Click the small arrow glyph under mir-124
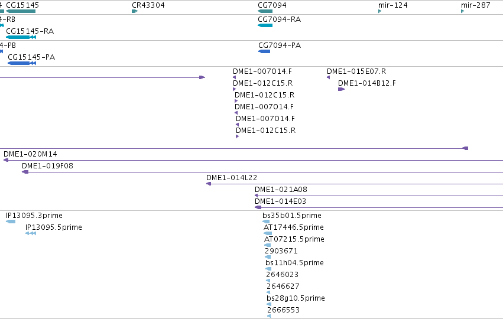Screen dimensions: 503x319 click(x=380, y=11)
